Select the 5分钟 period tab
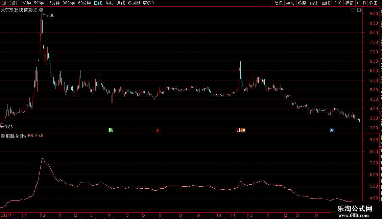This screenshot has height=219, width=382. [39, 3]
